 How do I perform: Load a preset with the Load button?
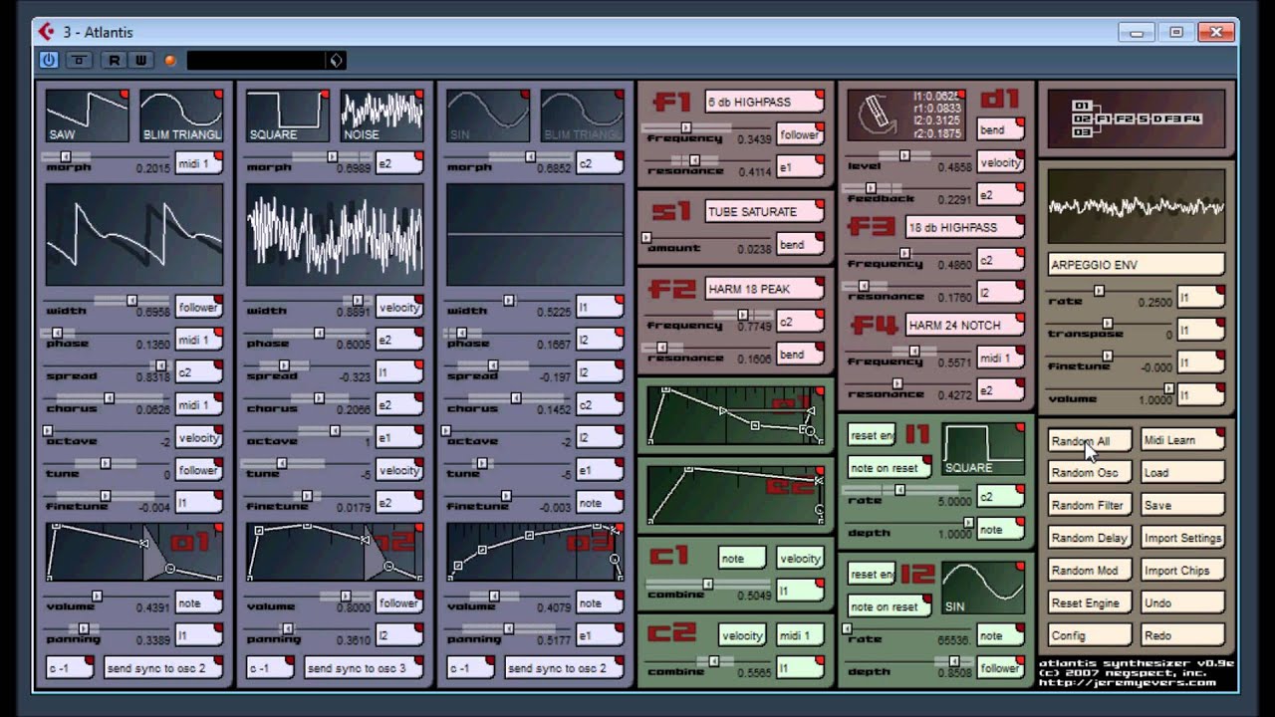(1183, 473)
